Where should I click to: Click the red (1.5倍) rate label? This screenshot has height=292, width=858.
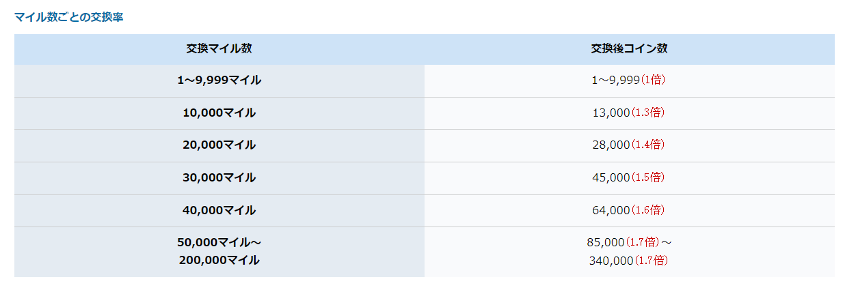(x=647, y=177)
